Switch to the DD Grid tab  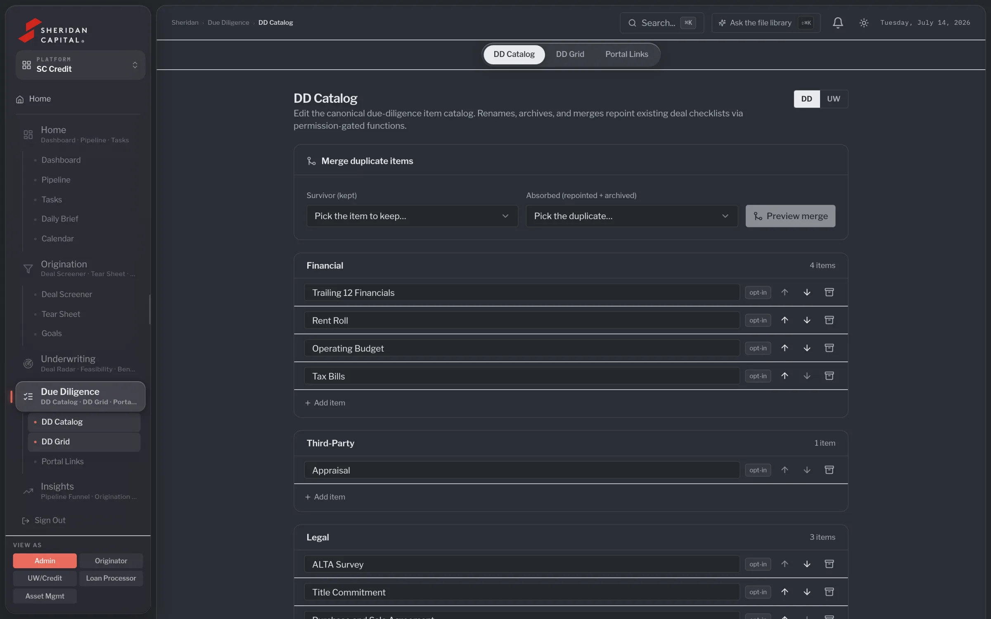(x=570, y=54)
